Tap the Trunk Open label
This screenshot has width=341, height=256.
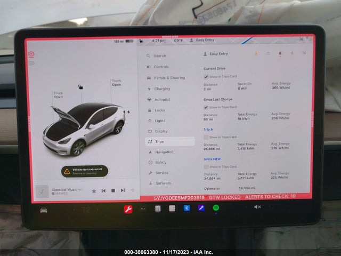(x=117, y=83)
